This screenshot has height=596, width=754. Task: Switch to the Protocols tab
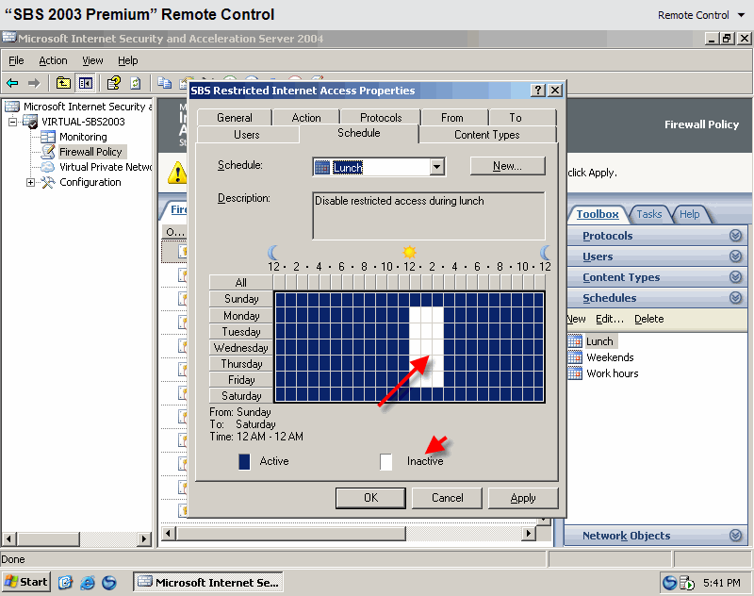coord(381,118)
